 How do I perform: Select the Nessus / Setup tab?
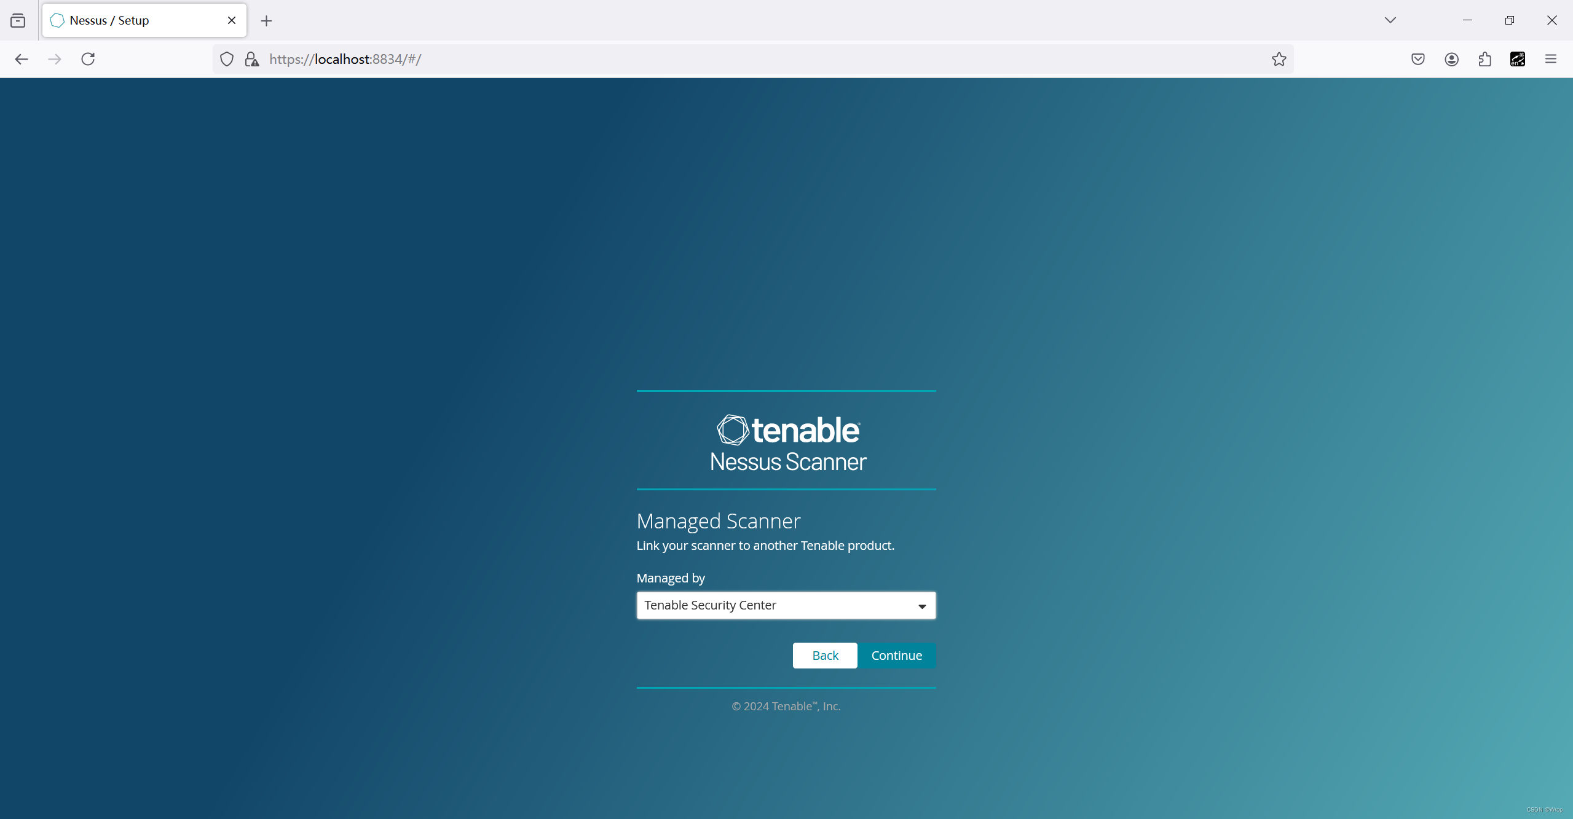coord(135,20)
